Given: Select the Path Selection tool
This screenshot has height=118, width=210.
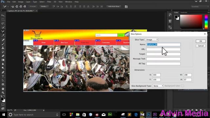Looking at the screenshot, I should [3, 80].
